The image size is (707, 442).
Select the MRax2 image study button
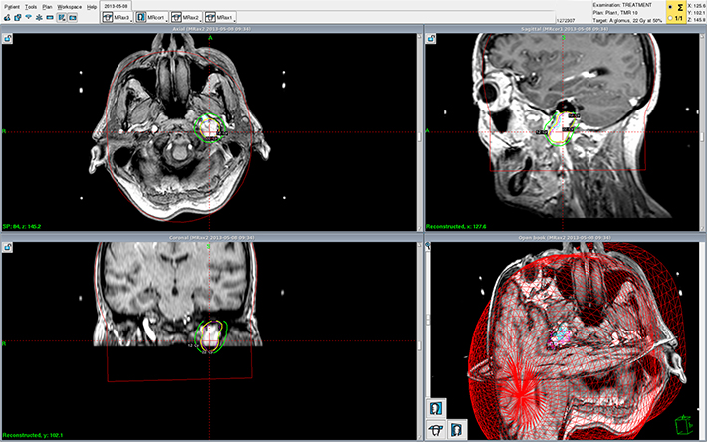coord(186,18)
